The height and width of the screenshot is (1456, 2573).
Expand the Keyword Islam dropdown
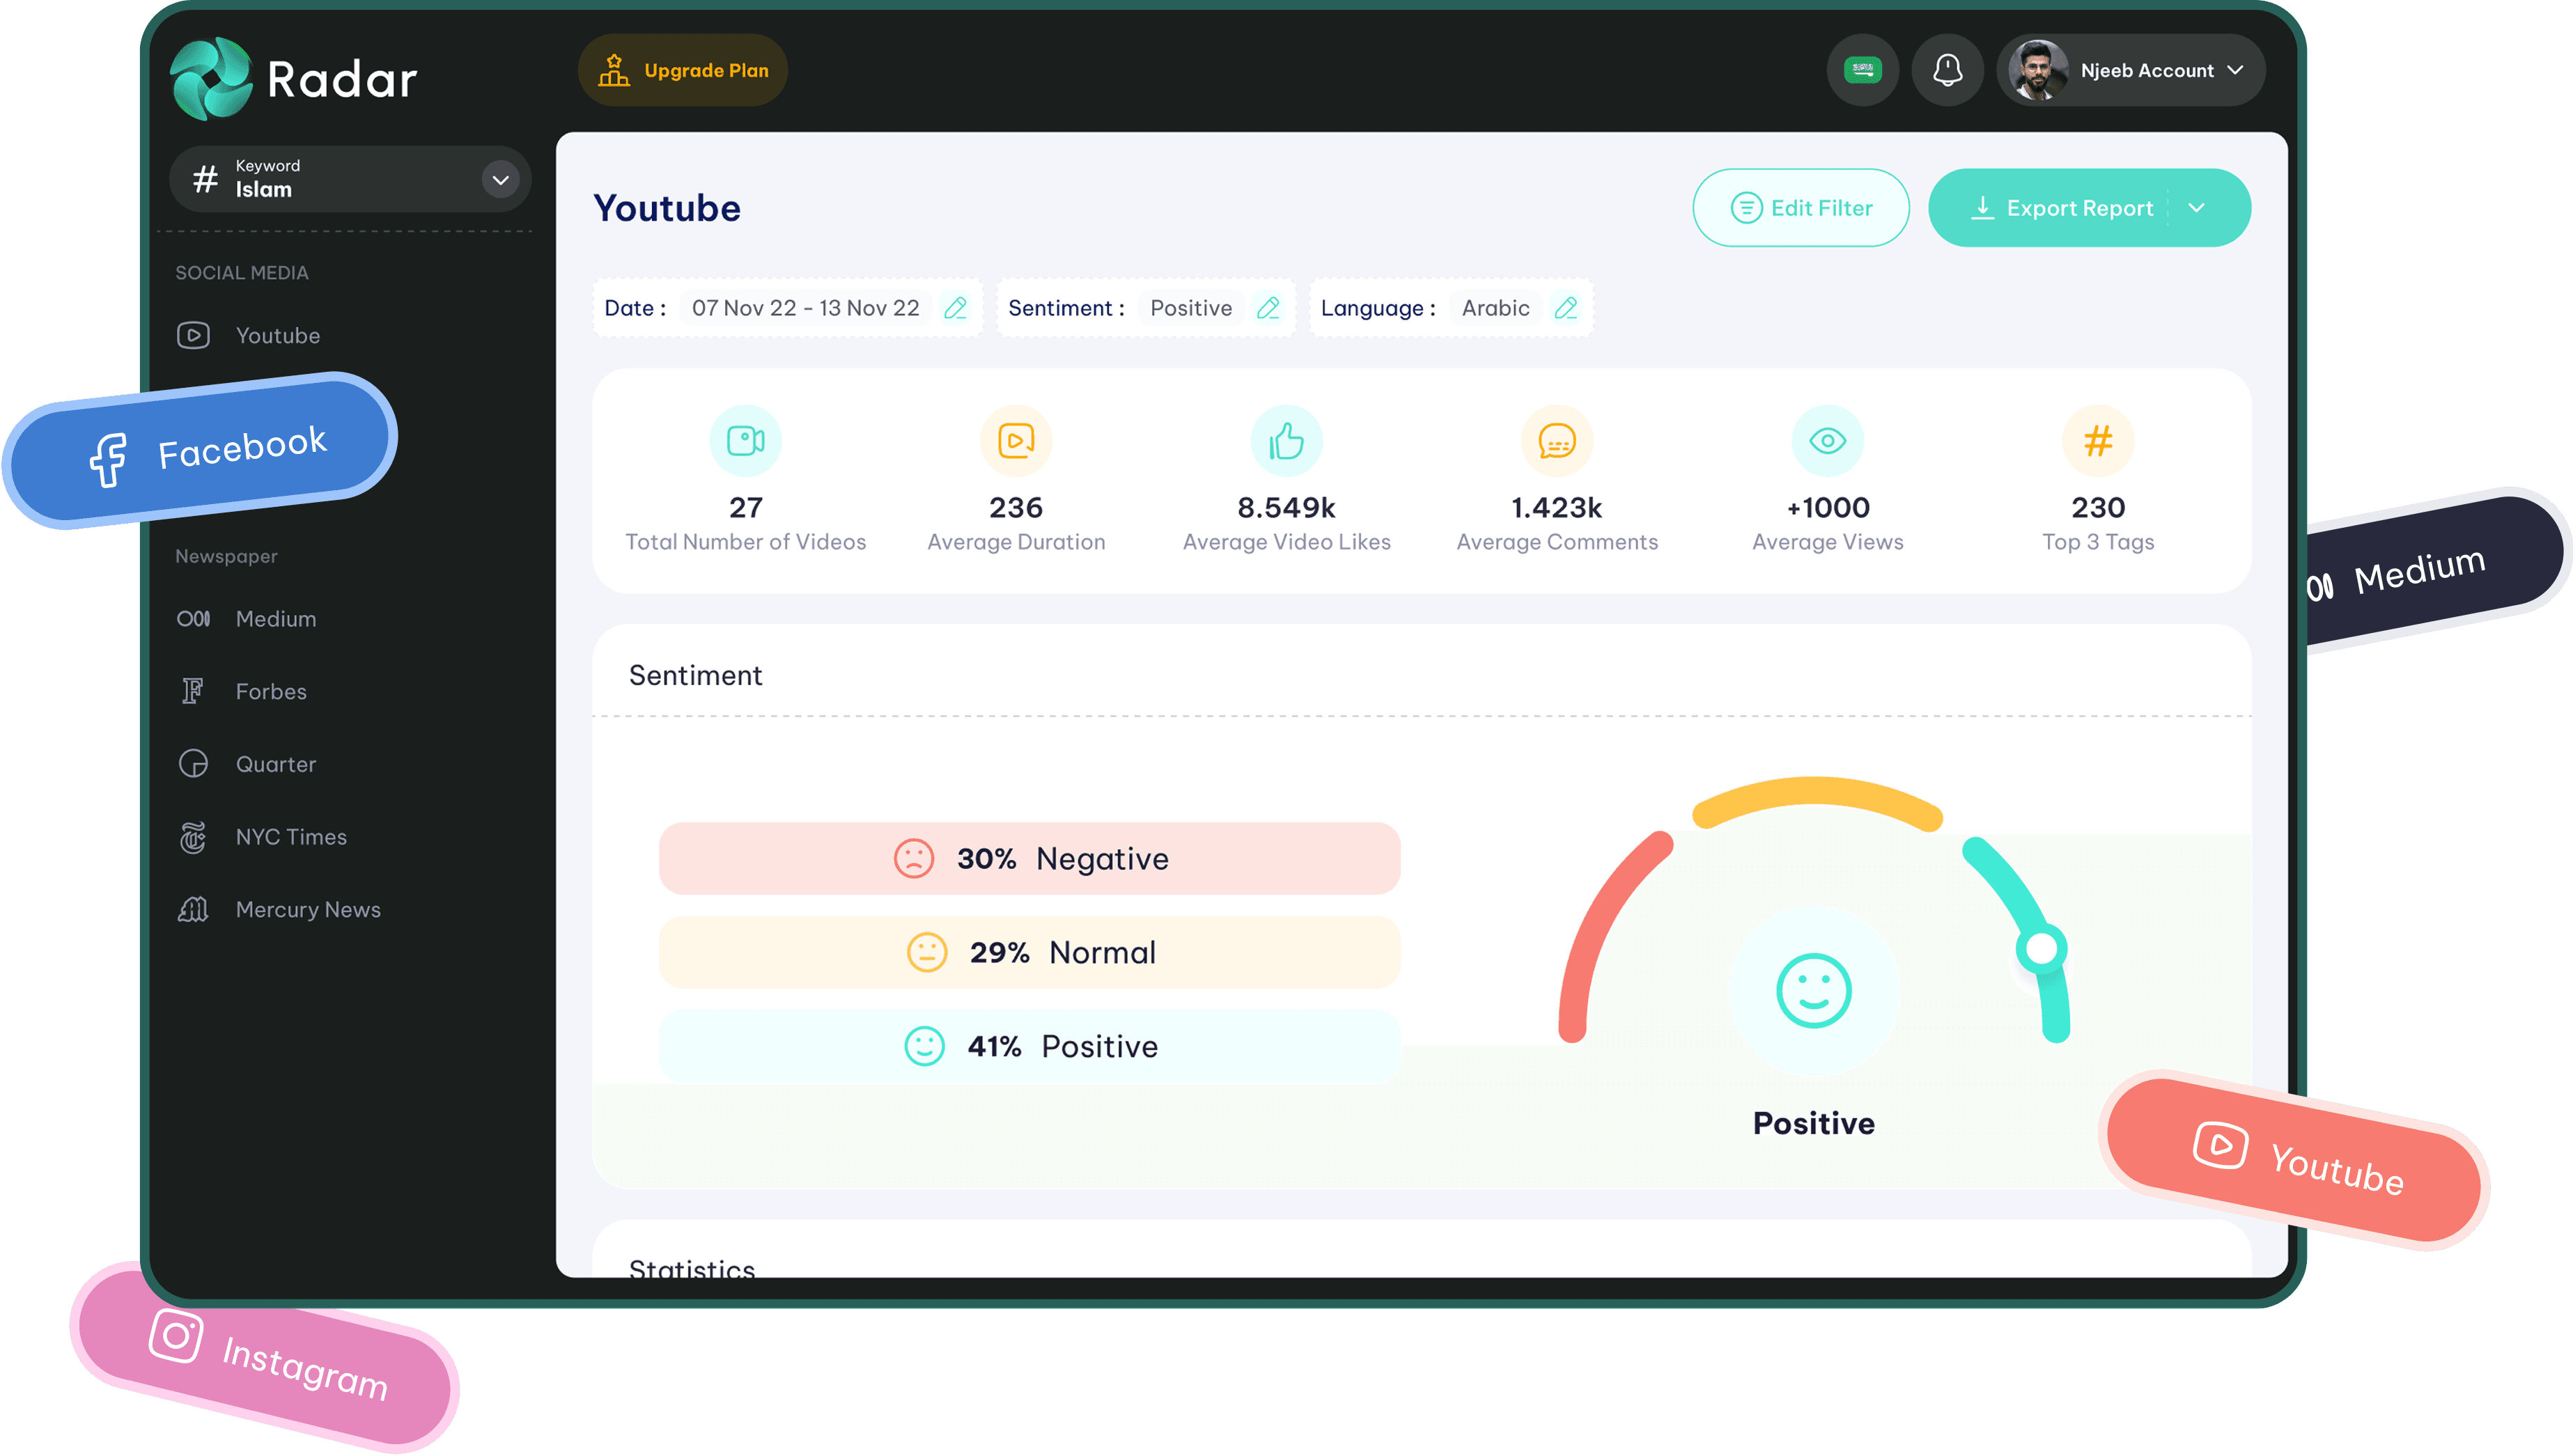[500, 180]
